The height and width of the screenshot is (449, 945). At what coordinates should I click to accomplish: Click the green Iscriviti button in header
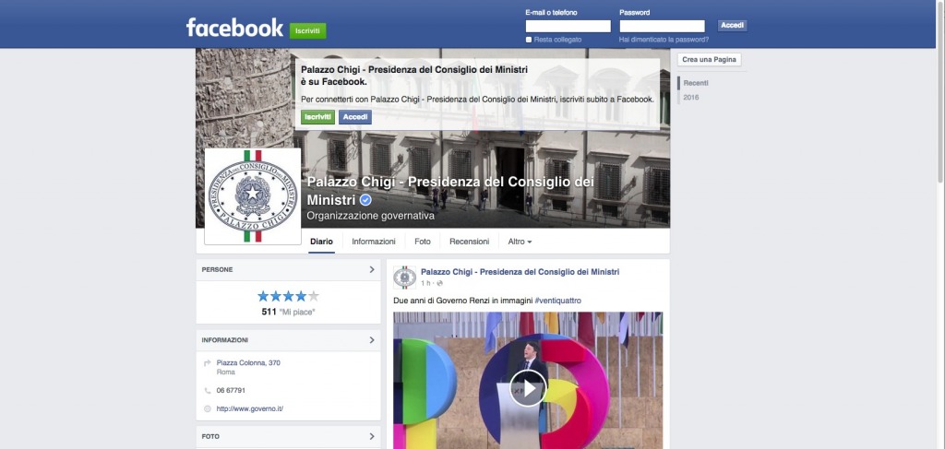tap(308, 30)
